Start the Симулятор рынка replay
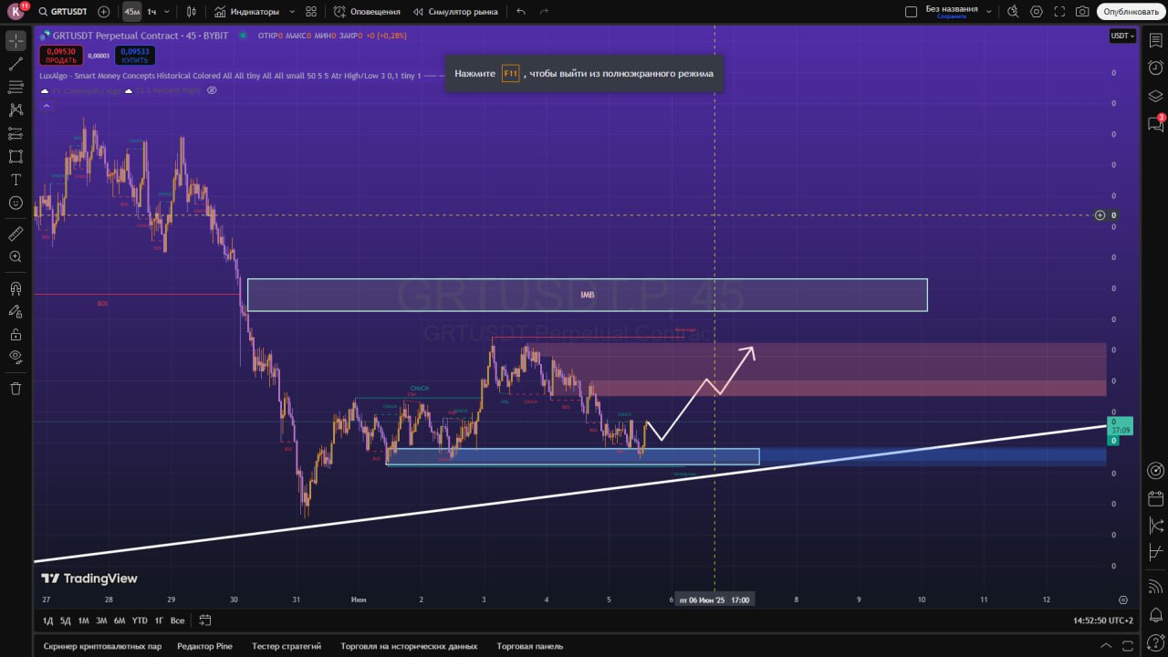 click(455, 12)
